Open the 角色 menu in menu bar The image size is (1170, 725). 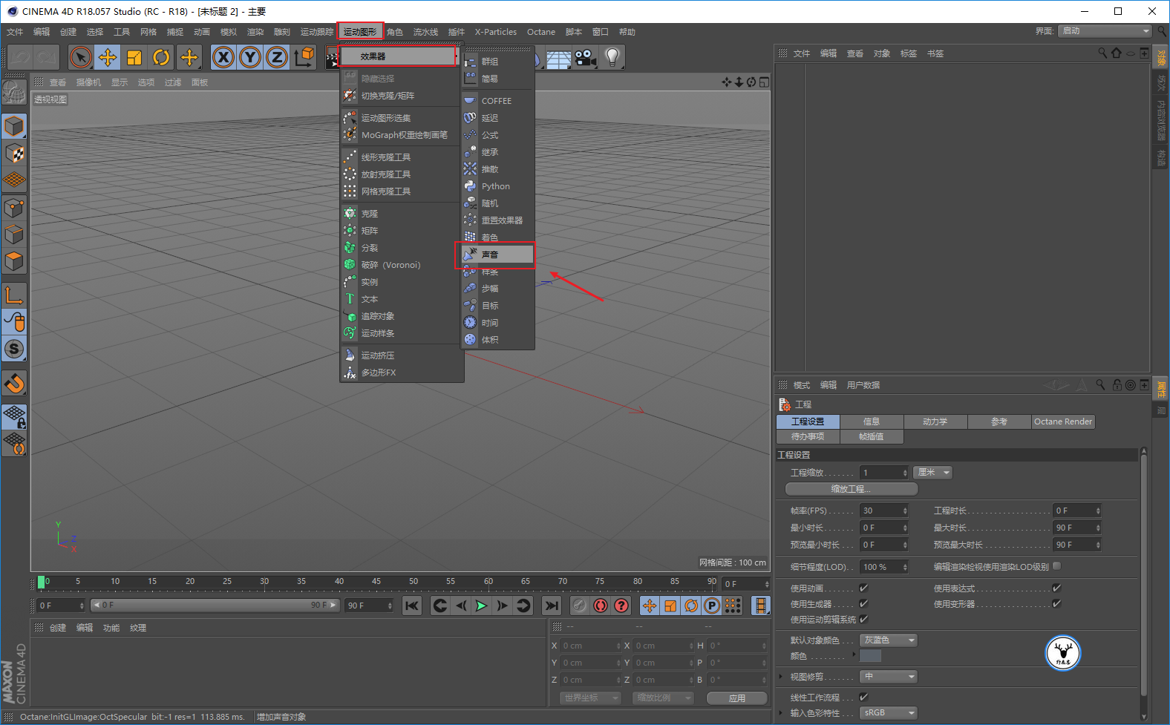[395, 32]
